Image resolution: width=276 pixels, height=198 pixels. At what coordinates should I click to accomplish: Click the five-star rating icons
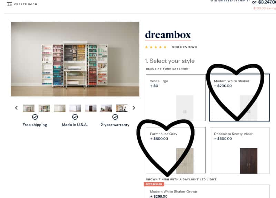pyautogui.click(x=156, y=47)
